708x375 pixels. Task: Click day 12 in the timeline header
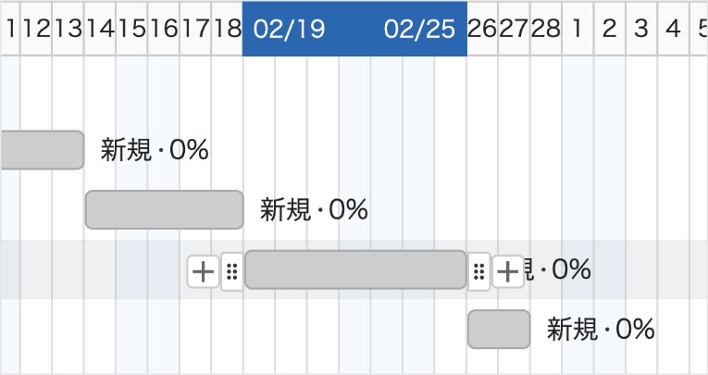[x=36, y=29]
